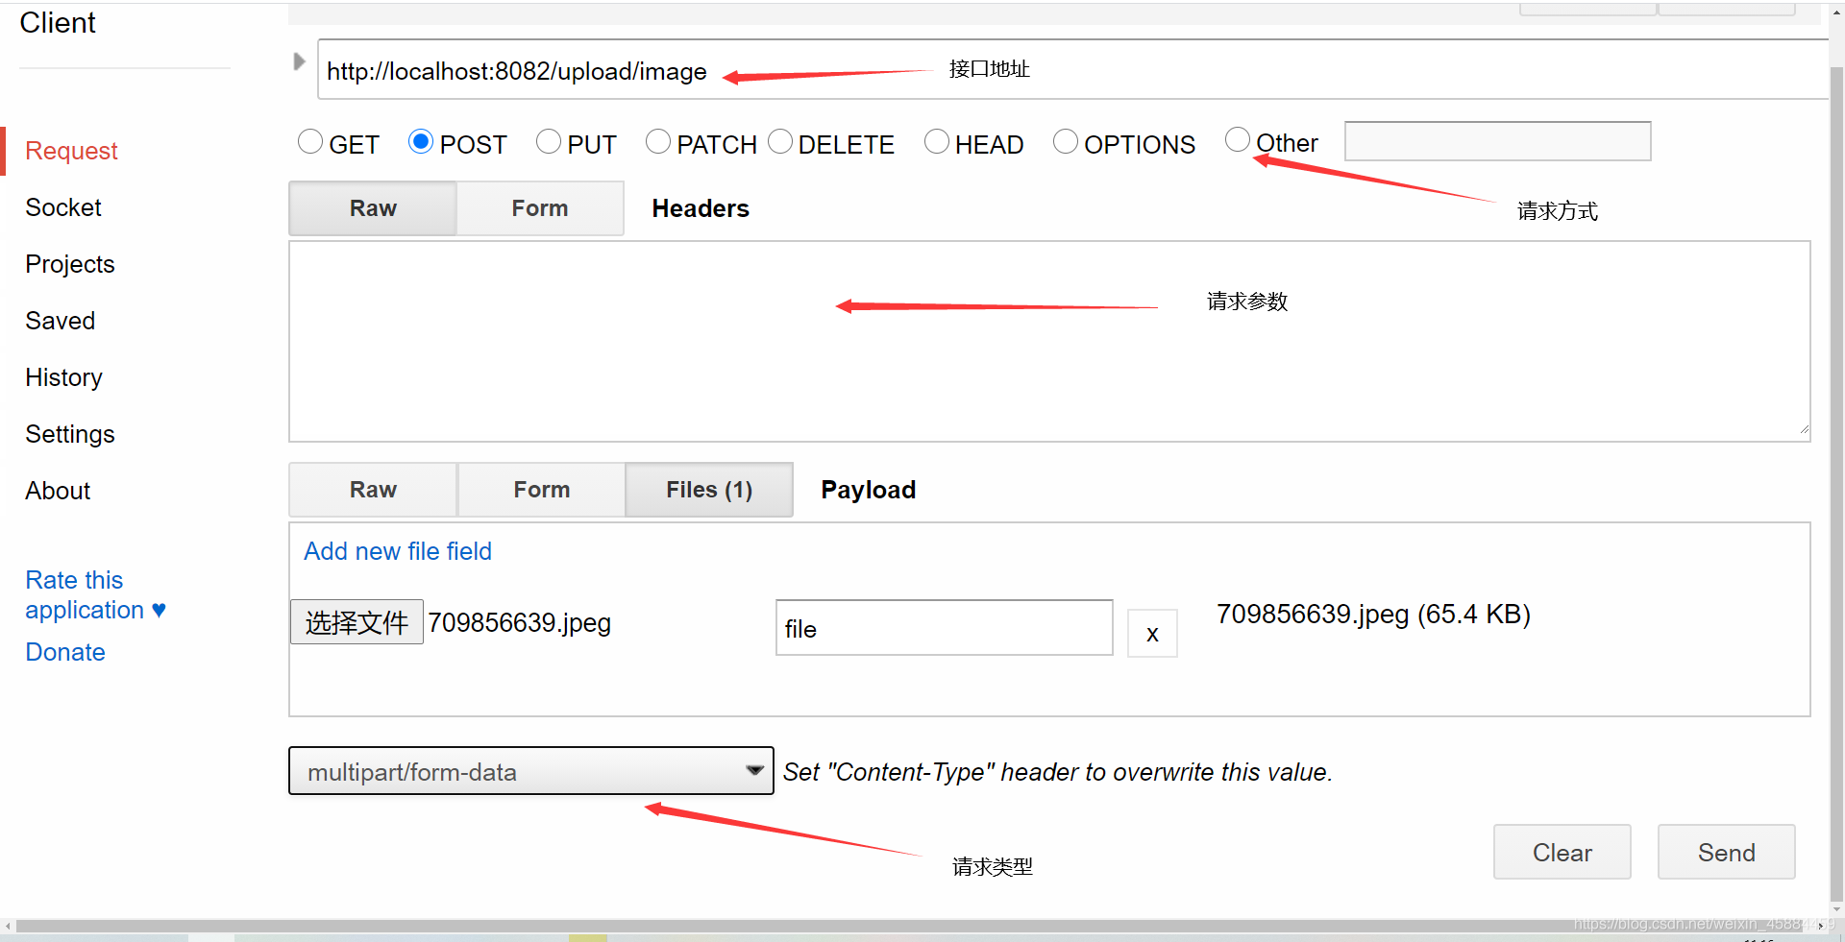Viewport: 1845px width, 942px height.
Task: Click the Send button
Action: [1725, 852]
